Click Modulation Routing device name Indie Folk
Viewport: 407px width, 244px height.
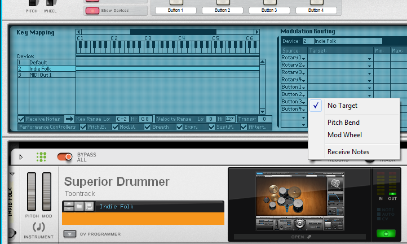[x=348, y=41]
